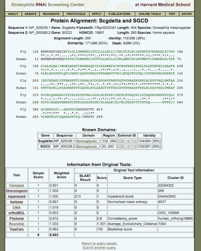
Task: Select the weighted score total 8.693
Action: (x=61, y=235)
